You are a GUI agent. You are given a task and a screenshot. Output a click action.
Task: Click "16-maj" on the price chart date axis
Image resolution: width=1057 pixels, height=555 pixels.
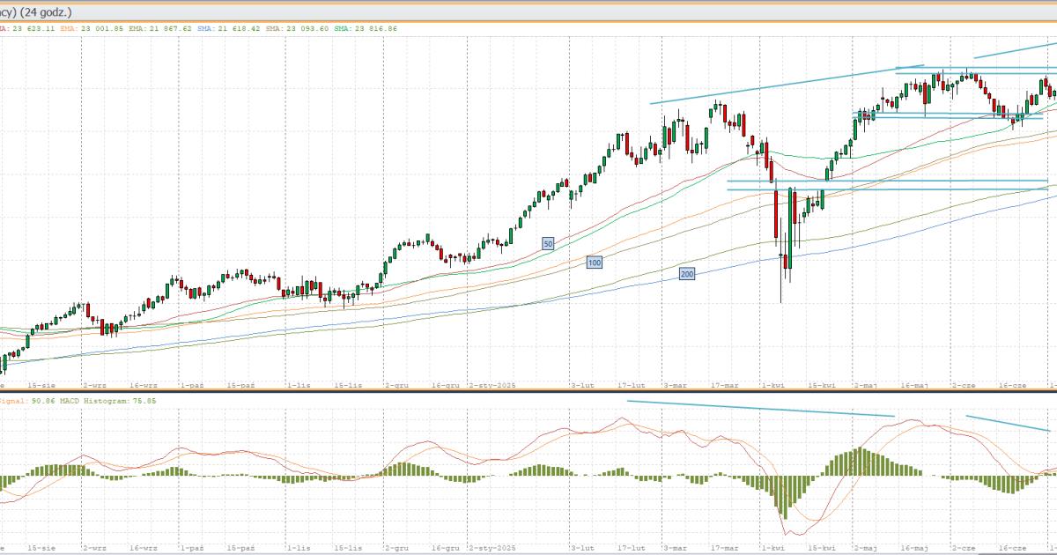click(x=914, y=386)
